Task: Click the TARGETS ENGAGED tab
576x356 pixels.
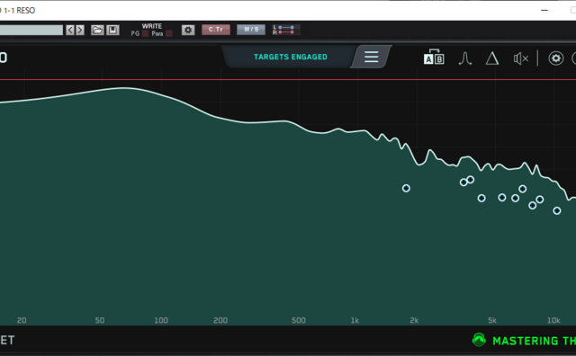Action: tap(290, 57)
